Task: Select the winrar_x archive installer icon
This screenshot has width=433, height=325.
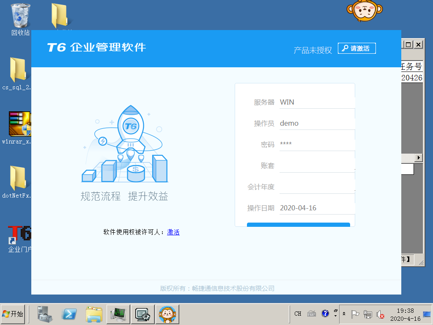Action: point(17,128)
